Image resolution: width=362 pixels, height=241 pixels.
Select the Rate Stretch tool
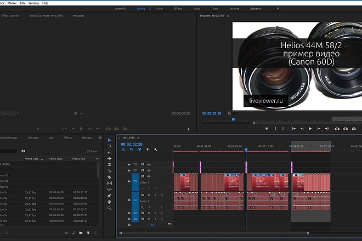[x=109, y=171]
